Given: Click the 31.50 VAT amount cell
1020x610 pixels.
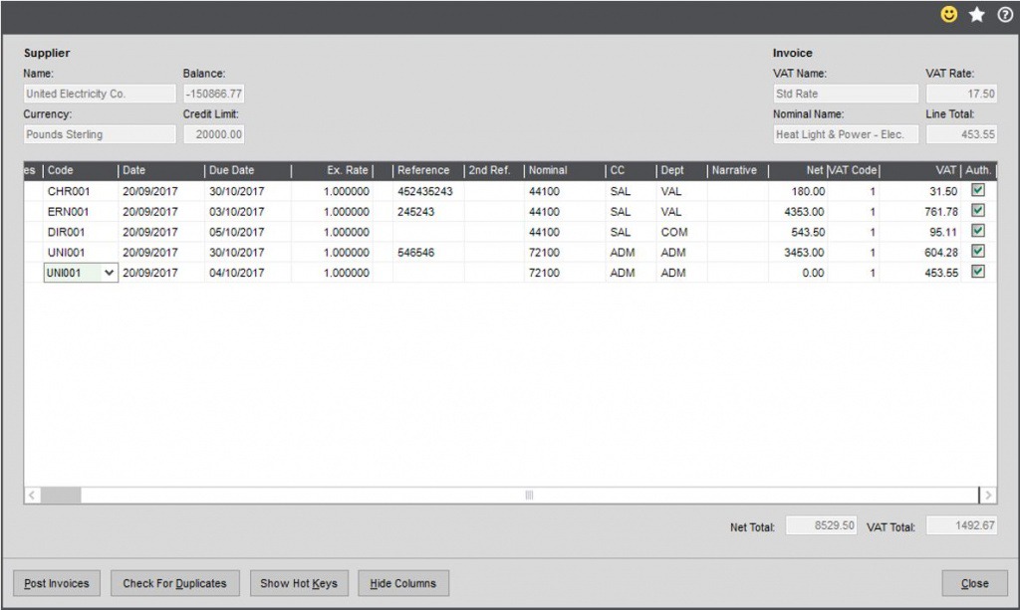Looking at the screenshot, I should tap(920, 192).
